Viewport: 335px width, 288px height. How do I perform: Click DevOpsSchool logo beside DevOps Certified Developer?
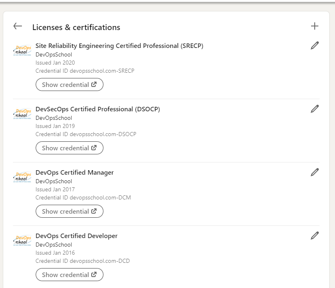[22, 240]
